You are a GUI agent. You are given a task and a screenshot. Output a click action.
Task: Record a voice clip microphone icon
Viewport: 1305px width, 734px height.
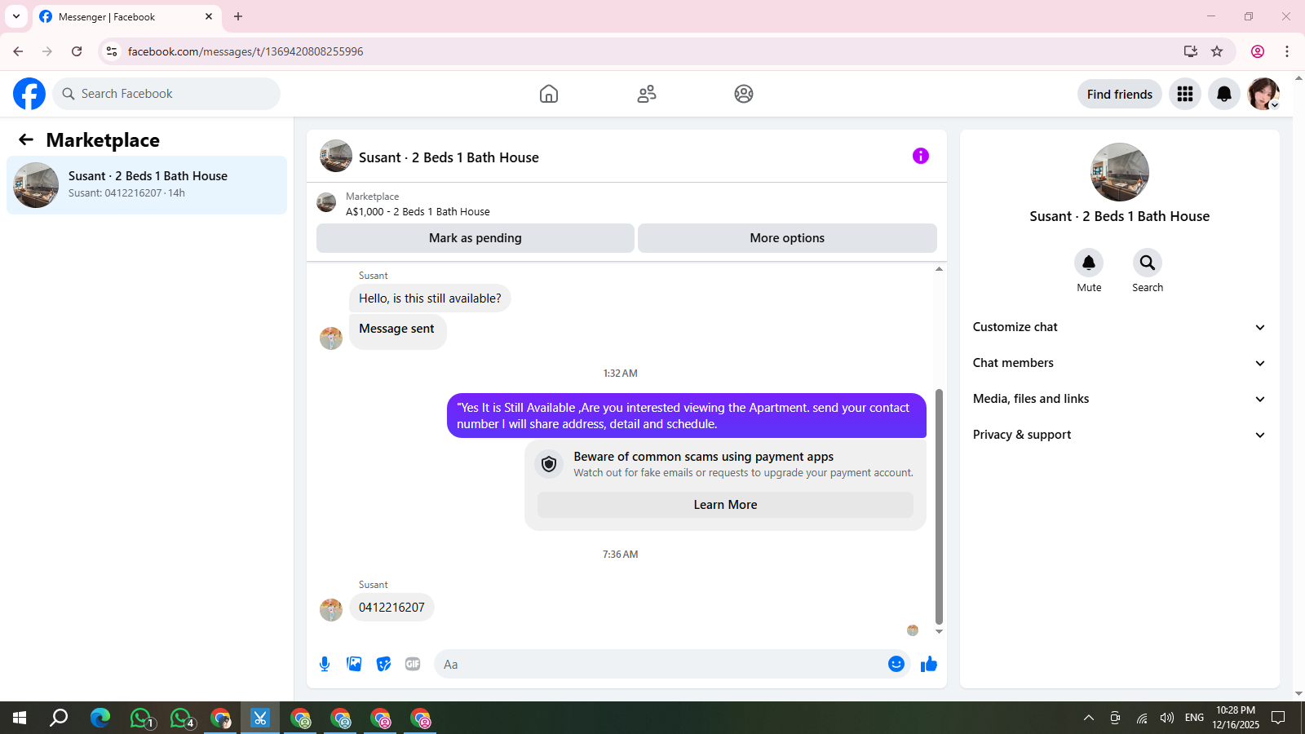coord(325,664)
